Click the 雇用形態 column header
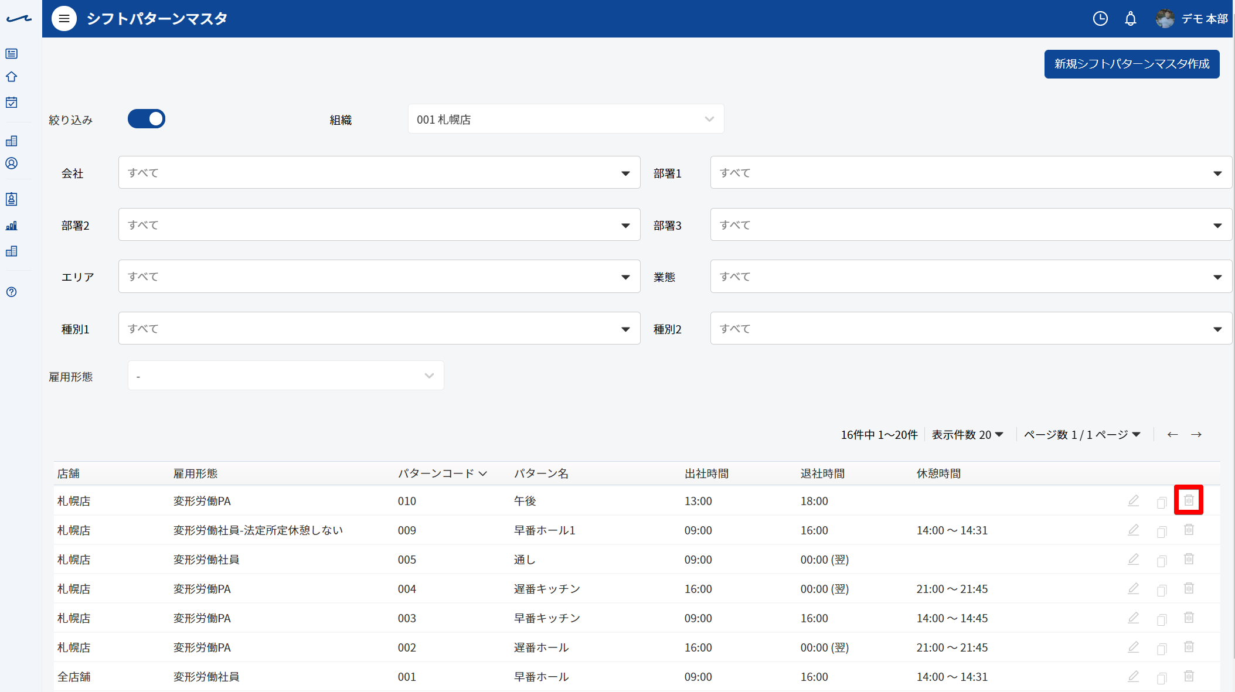Viewport: 1235px width, 692px height. pyautogui.click(x=195, y=473)
